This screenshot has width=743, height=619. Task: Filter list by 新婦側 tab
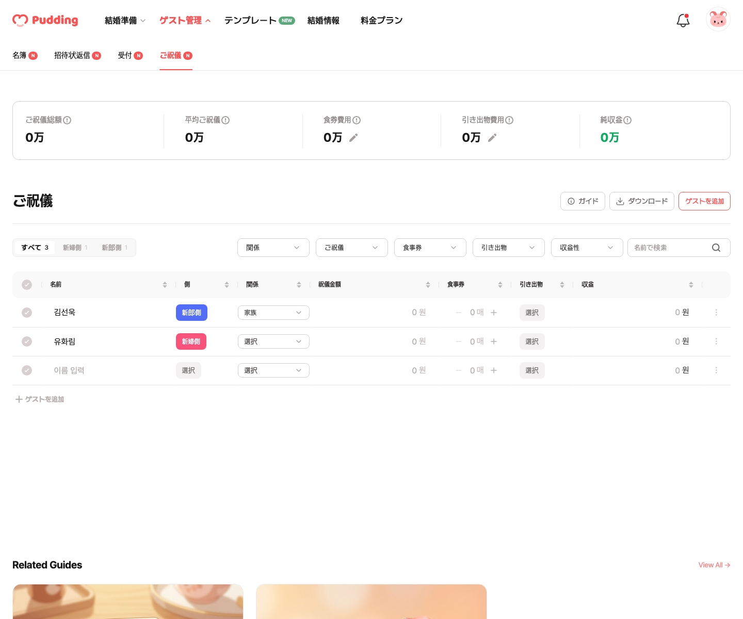[75, 248]
